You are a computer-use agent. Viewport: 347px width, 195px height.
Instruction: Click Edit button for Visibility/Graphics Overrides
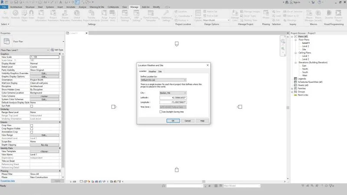click(x=45, y=73)
